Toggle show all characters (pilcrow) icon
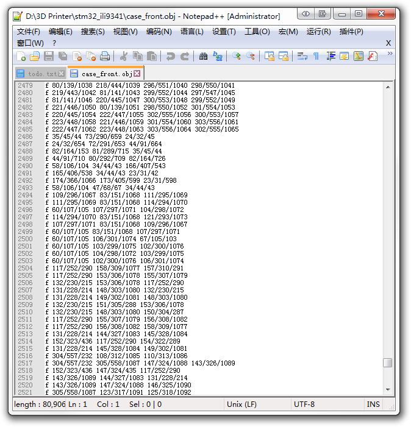This screenshot has width=411, height=427. pos(316,57)
